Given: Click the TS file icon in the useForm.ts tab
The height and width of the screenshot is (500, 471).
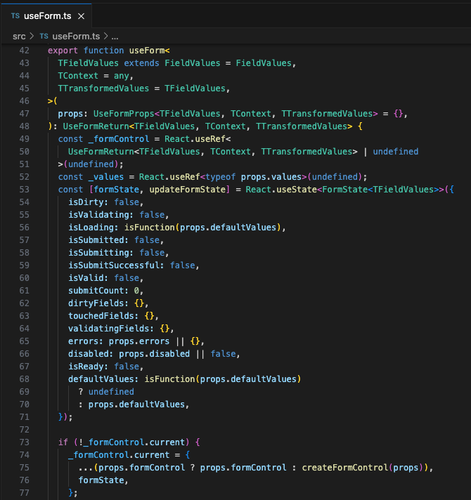Looking at the screenshot, I should [x=15, y=15].
